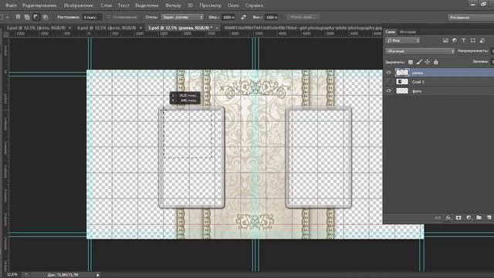The height and width of the screenshot is (278, 494).
Task: Open the Справка menu
Action: (254, 5)
